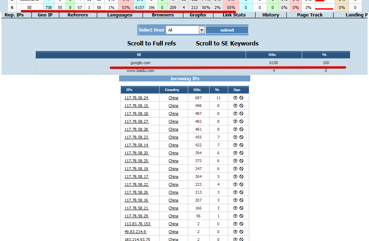This screenshot has width=369, height=241.
Task: Ban IP 117.78.58.28 via its block icon
Action: coord(241,129)
